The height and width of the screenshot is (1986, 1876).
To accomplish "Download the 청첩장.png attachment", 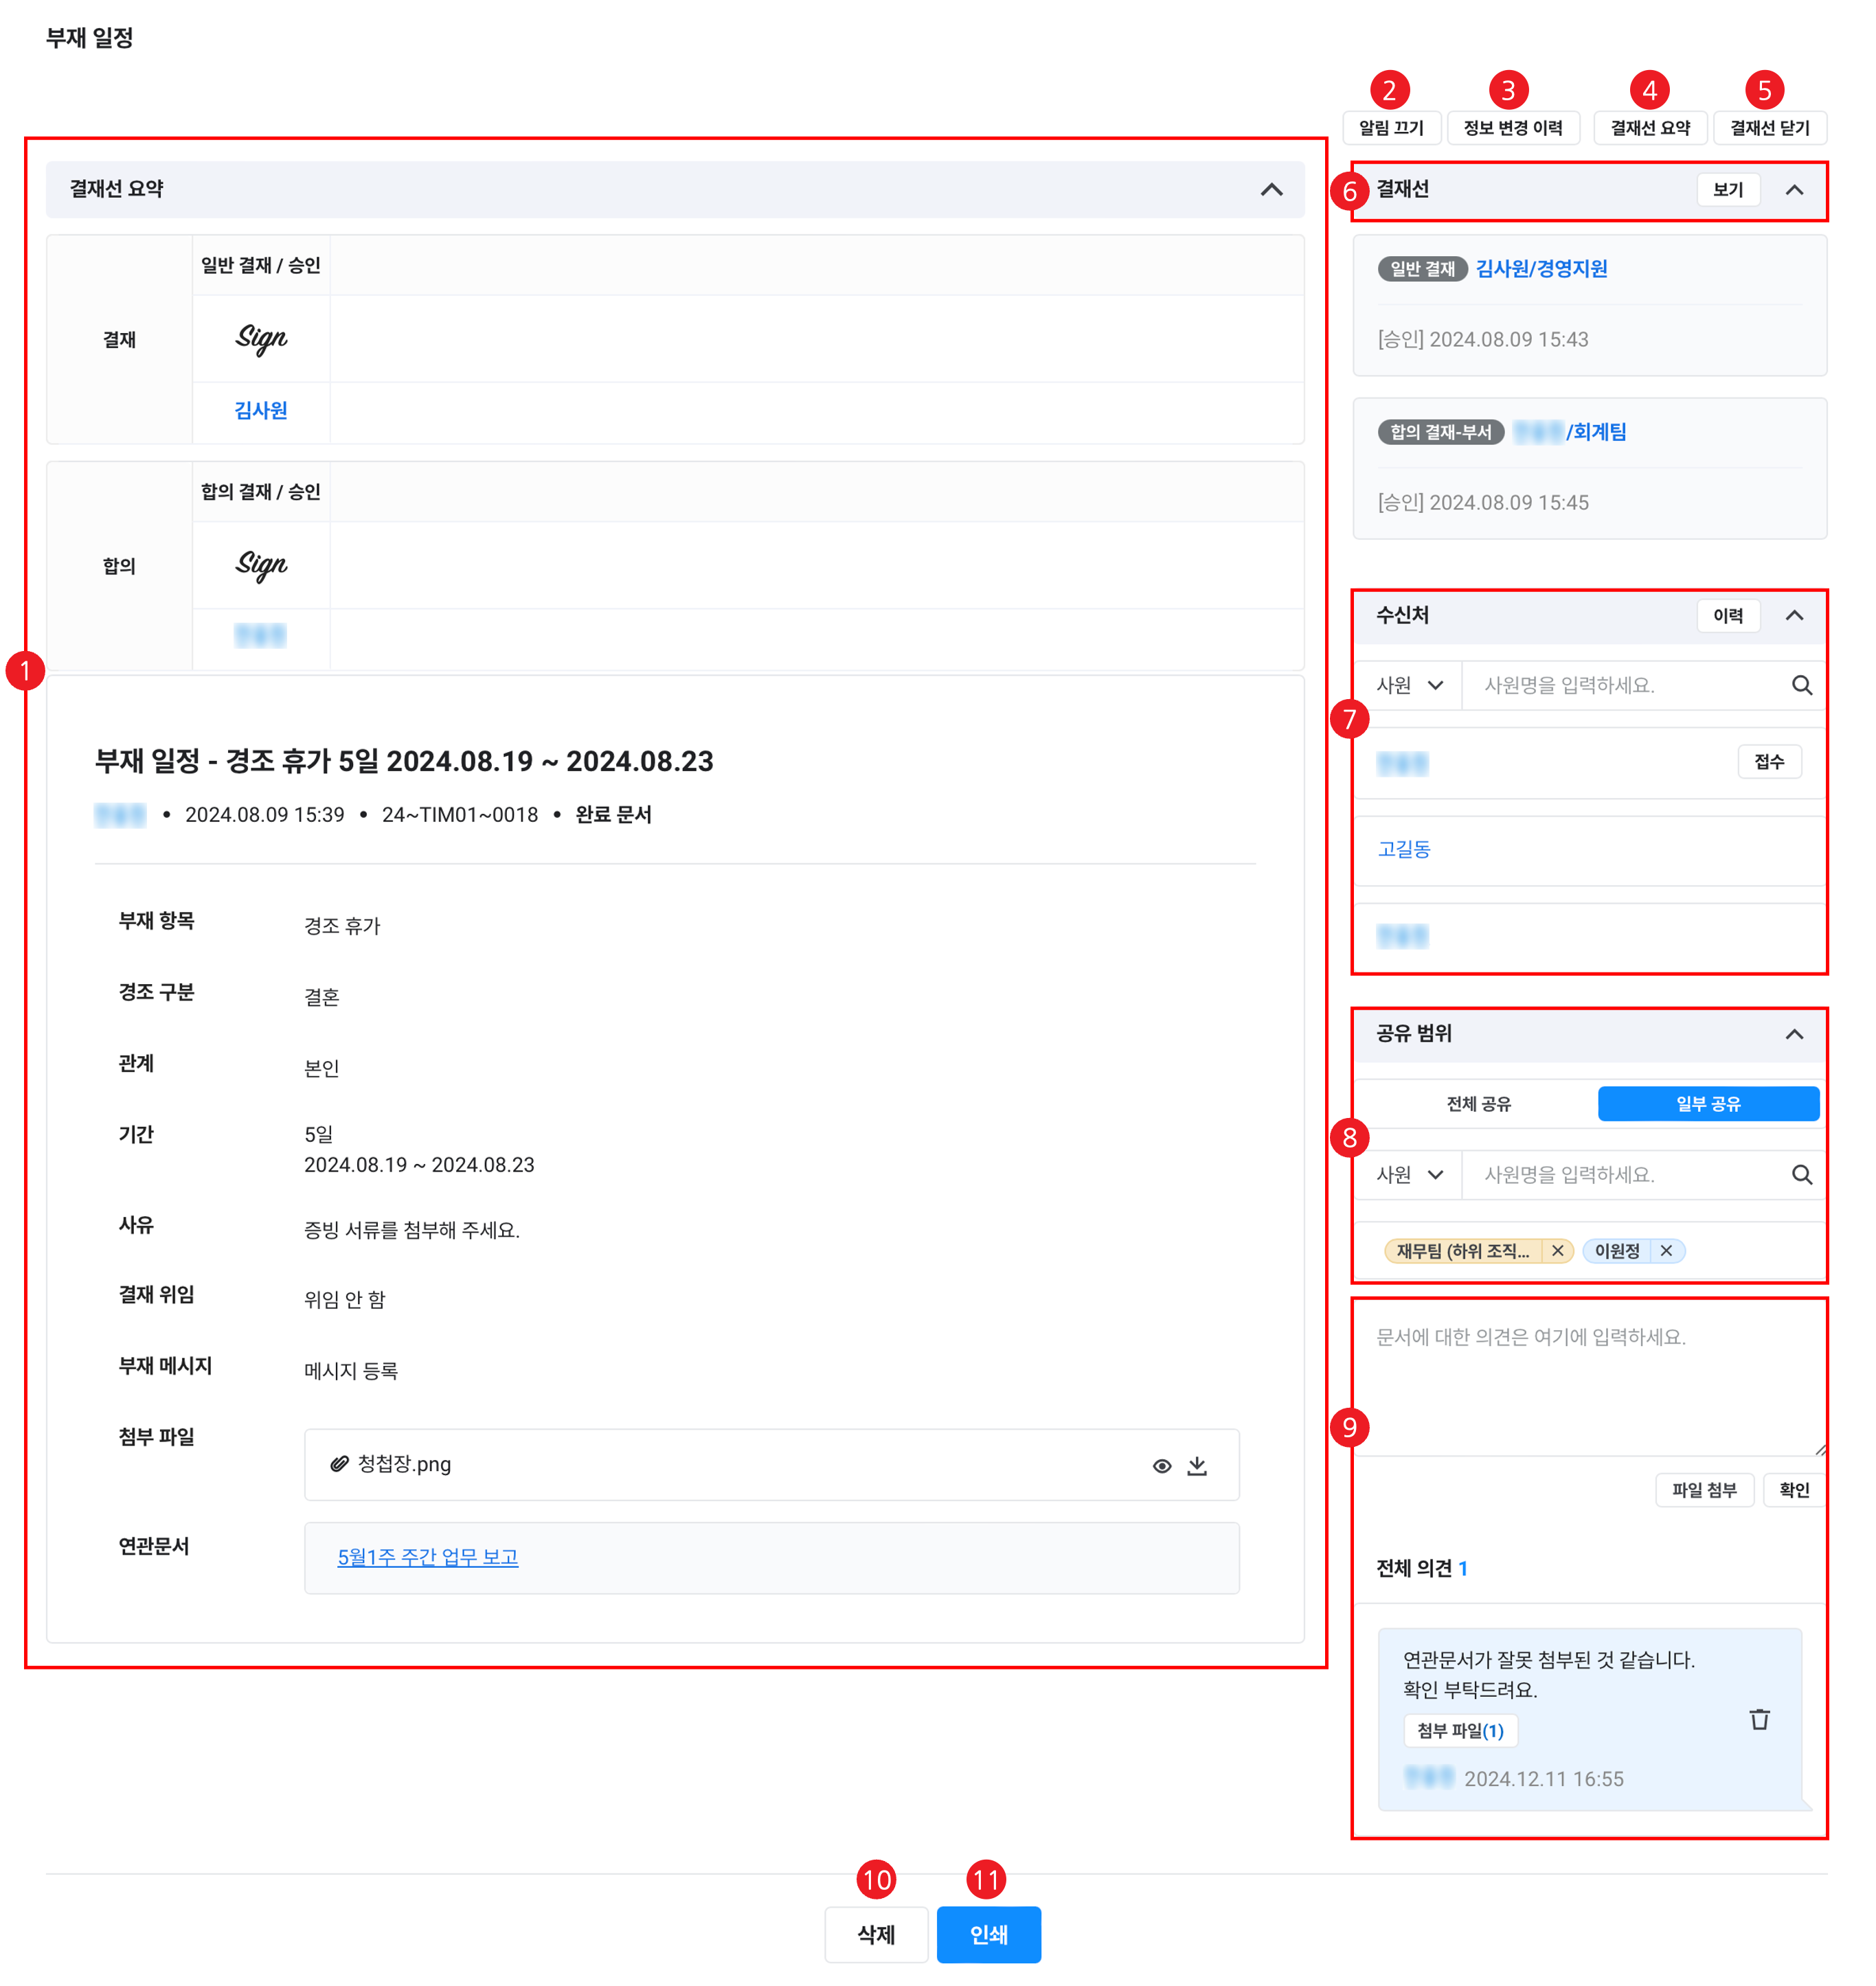I will point(1197,1465).
